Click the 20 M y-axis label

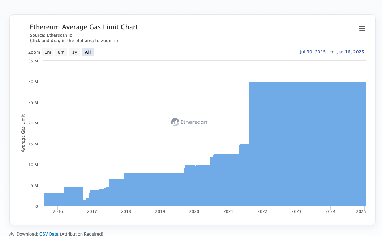[x=33, y=123]
